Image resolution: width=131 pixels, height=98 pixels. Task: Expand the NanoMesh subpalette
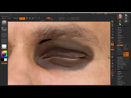pyautogui.click(x=120, y=32)
